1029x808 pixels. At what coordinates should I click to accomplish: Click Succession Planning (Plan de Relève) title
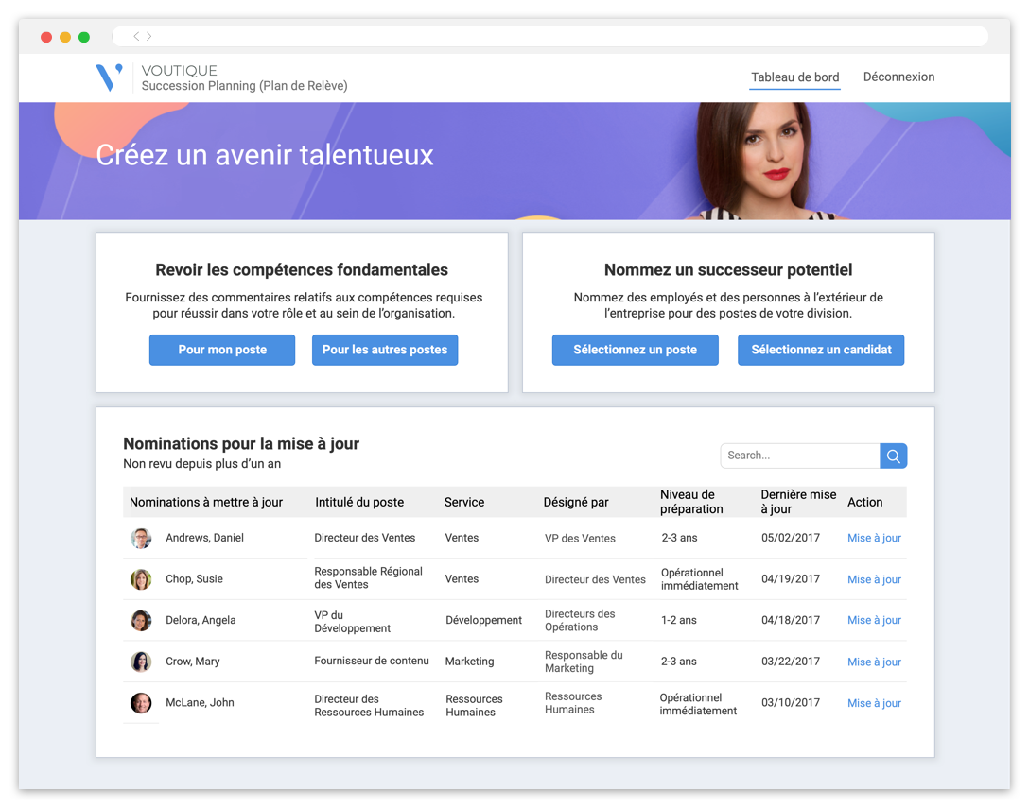pyautogui.click(x=245, y=86)
